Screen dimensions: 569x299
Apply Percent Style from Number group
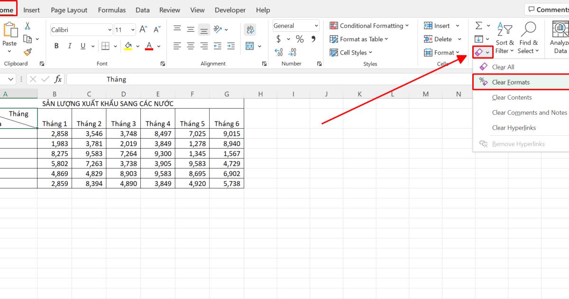tap(300, 39)
